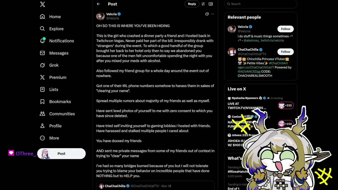Click the Reply button at top
Screen dimensions: 338x190
coord(192,4)
